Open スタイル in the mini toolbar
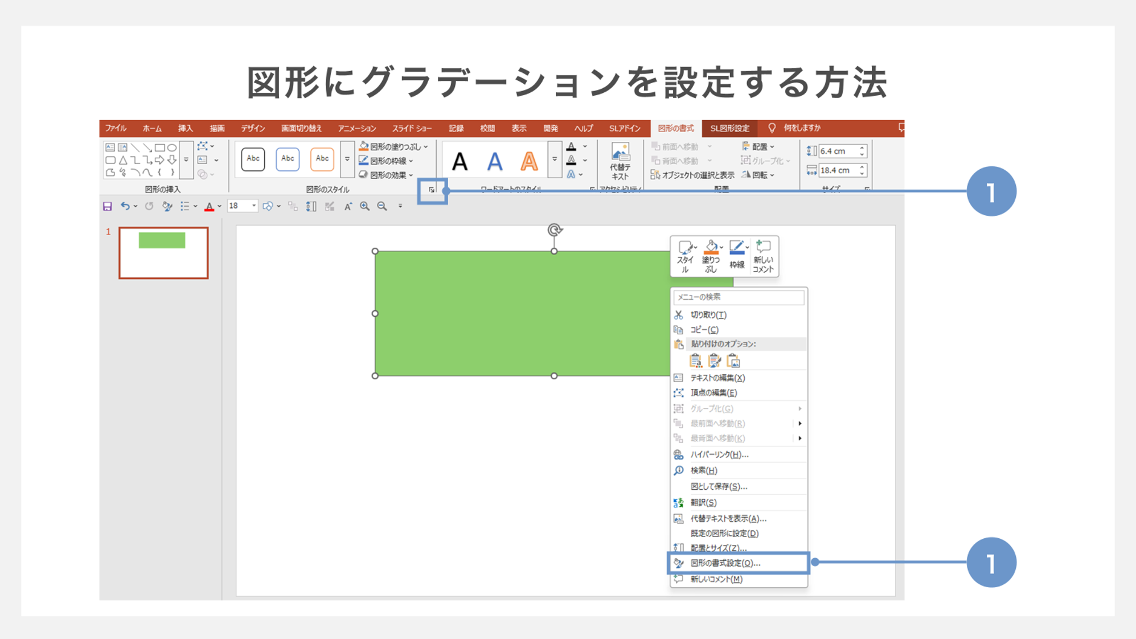This screenshot has width=1136, height=639. (x=685, y=256)
